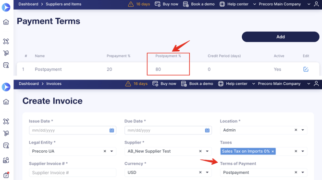Open Due Date calendar picker icon
Screen dimensions: 322x180
coord(207,130)
